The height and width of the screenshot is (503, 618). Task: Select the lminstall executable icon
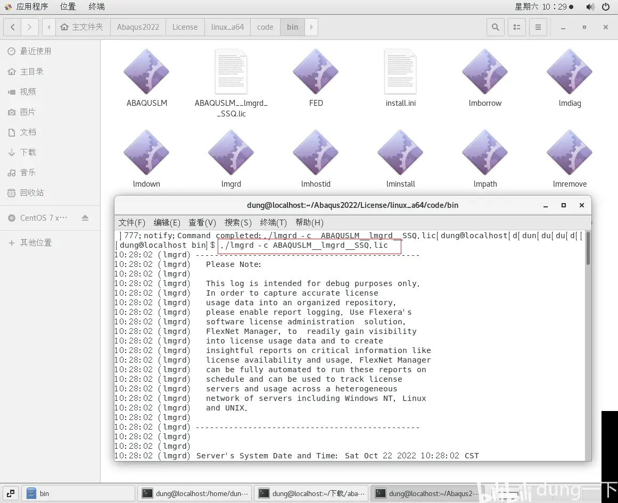400,153
